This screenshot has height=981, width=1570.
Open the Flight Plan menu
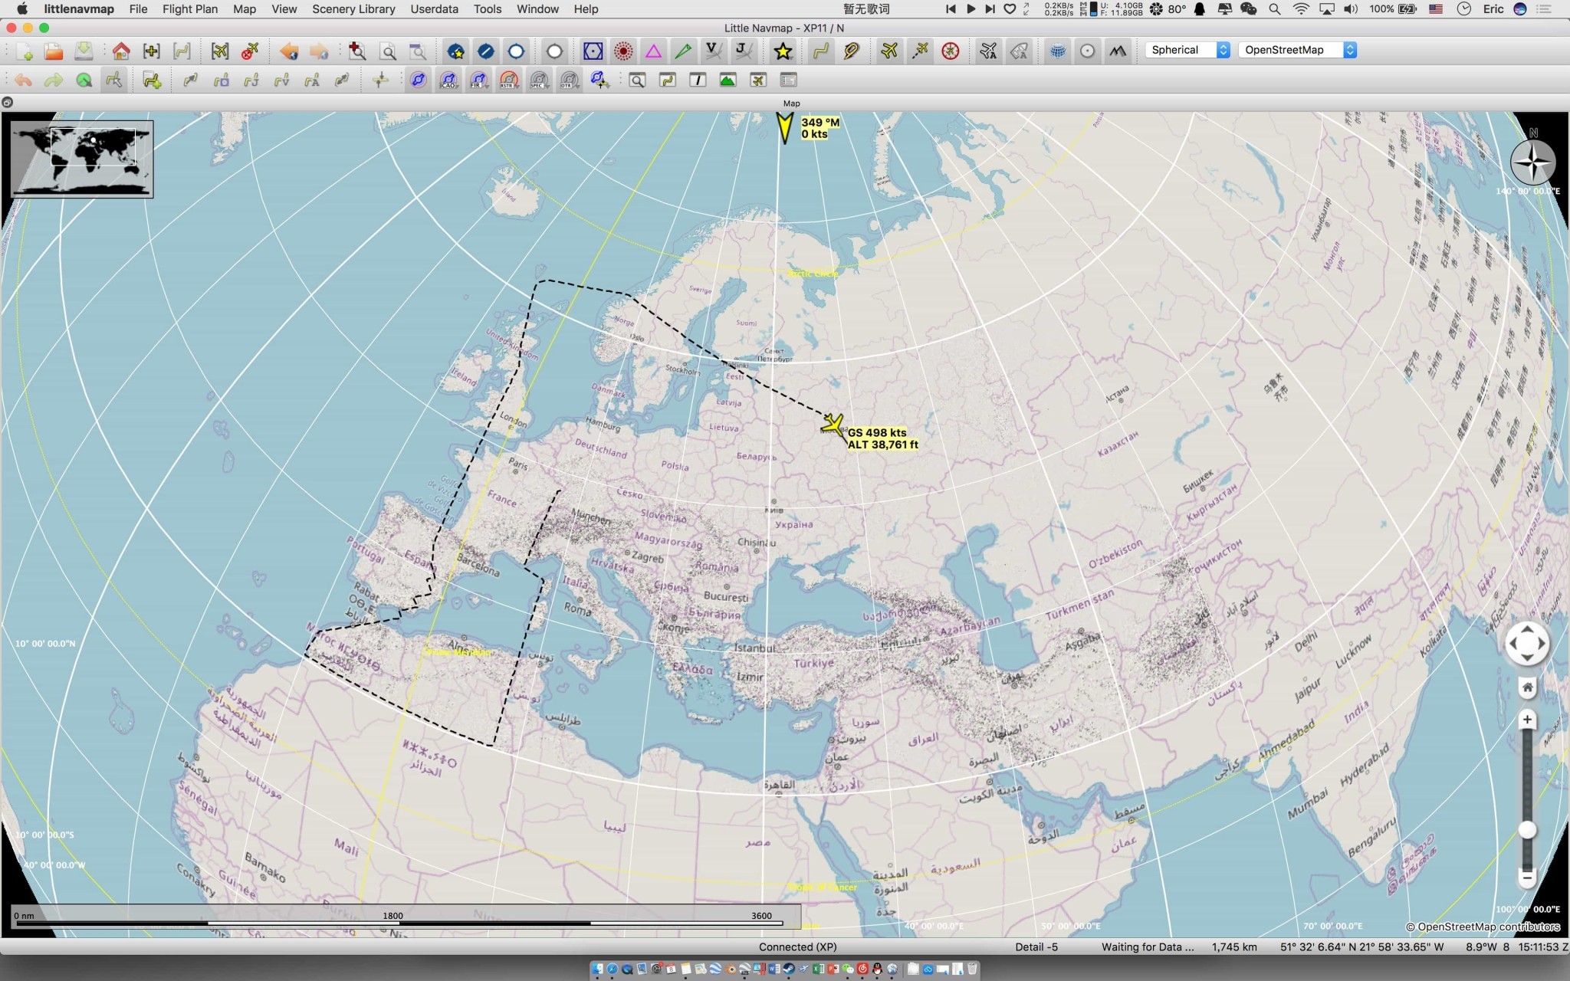coord(190,9)
